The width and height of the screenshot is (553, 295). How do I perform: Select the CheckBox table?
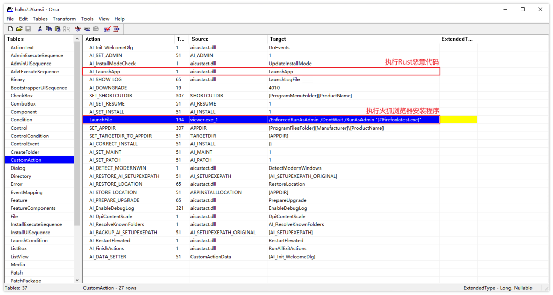(x=22, y=96)
